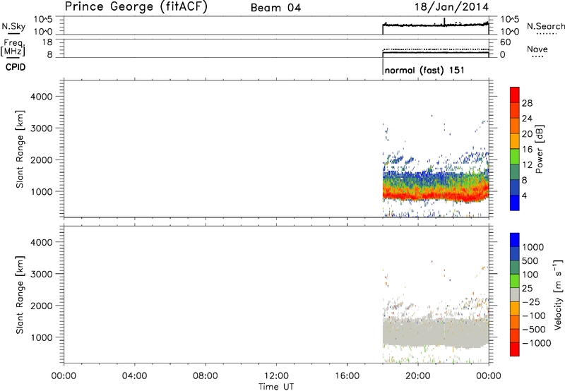Click the '3000' tick of the velocity panel
Image resolution: width=565 pixels, height=391 pixels.
tap(42, 274)
